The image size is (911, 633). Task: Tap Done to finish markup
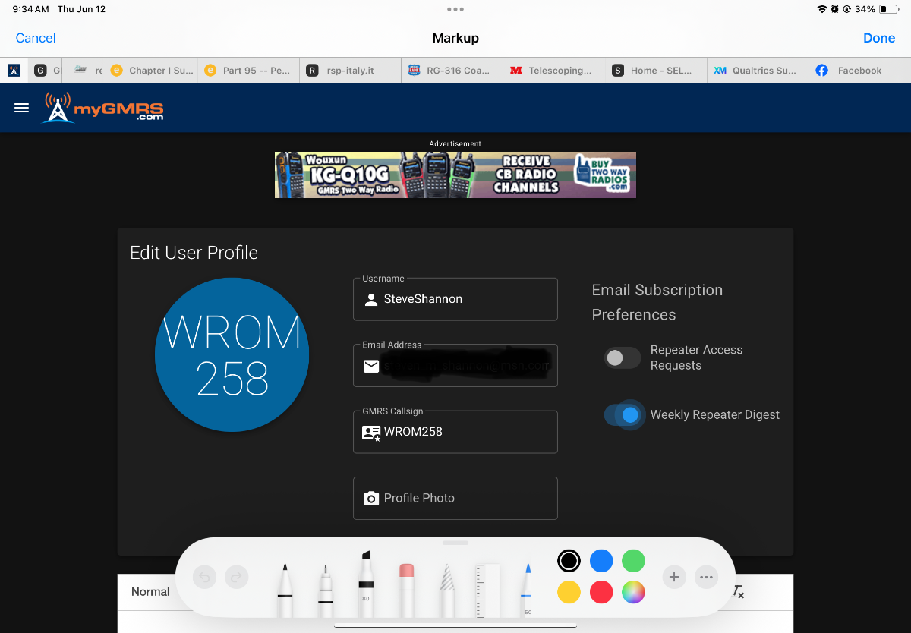coord(878,38)
